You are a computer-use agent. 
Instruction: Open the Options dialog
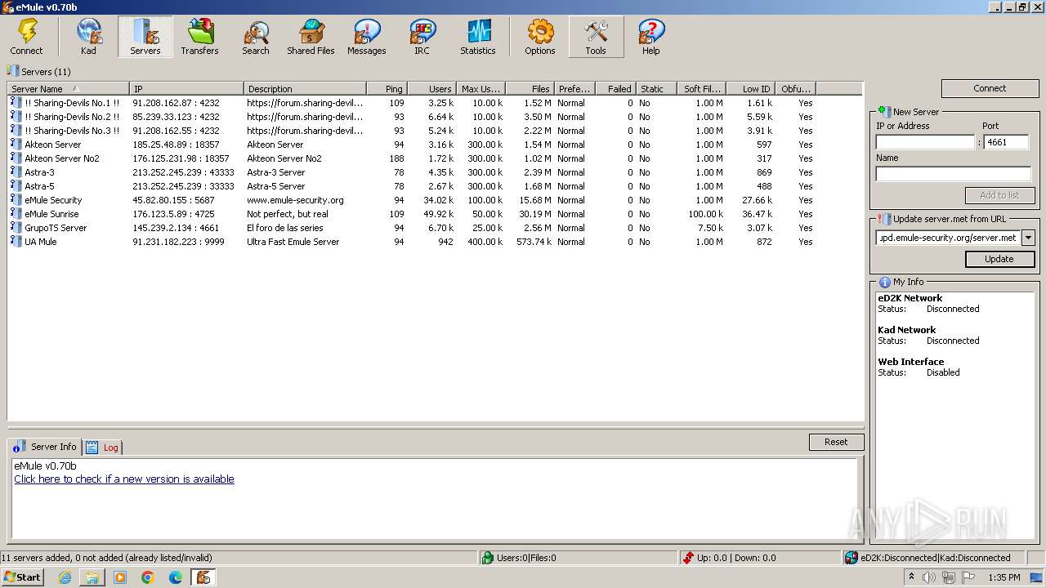(539, 38)
